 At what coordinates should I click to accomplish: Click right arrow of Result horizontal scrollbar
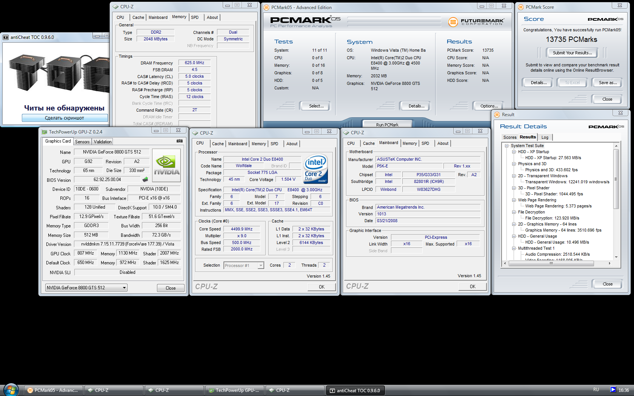tap(609, 263)
